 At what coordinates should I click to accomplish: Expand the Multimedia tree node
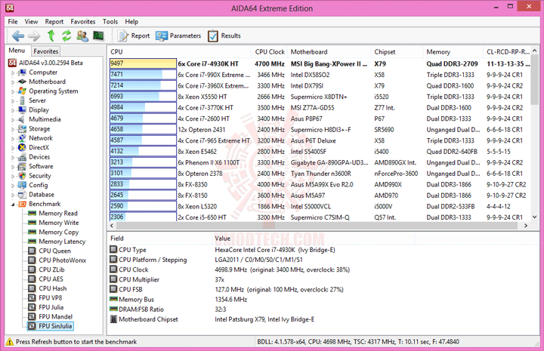point(13,119)
